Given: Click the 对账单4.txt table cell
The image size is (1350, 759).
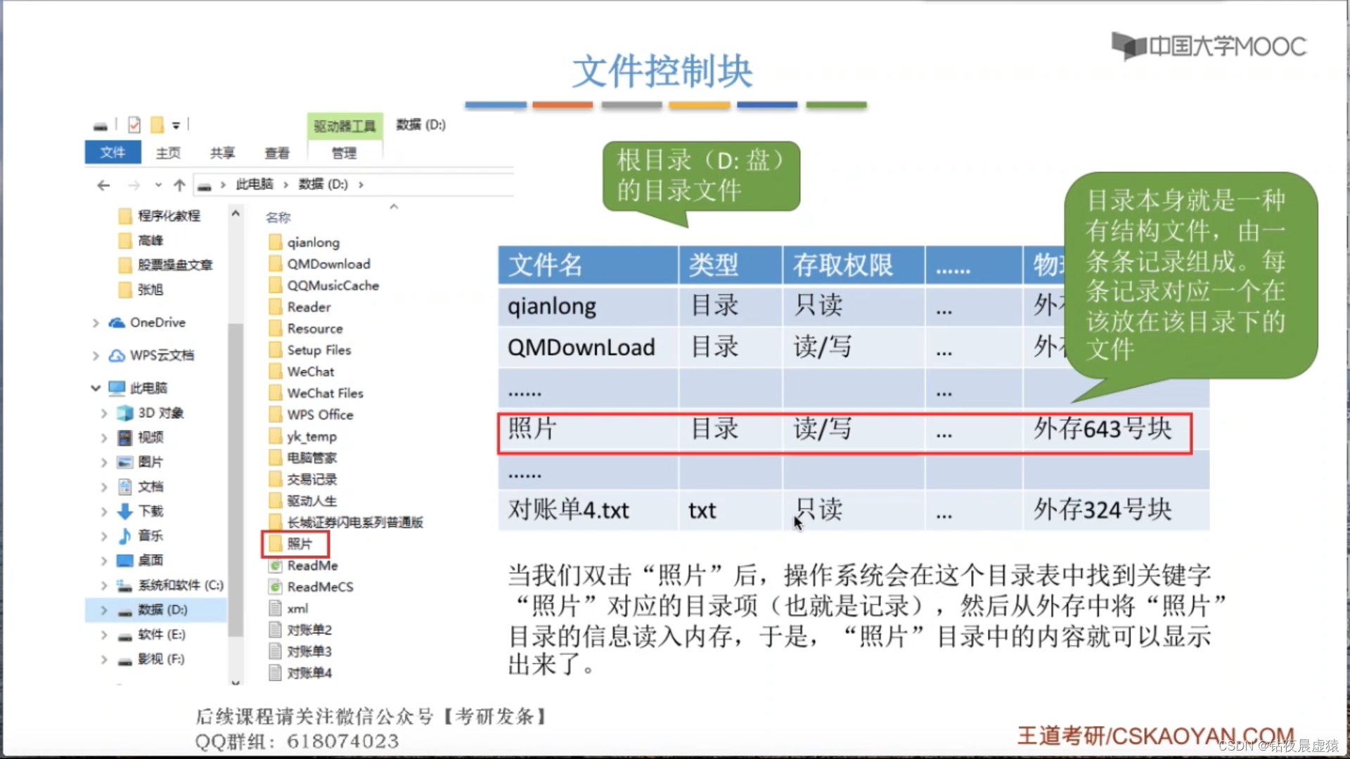Looking at the screenshot, I should (x=588, y=510).
